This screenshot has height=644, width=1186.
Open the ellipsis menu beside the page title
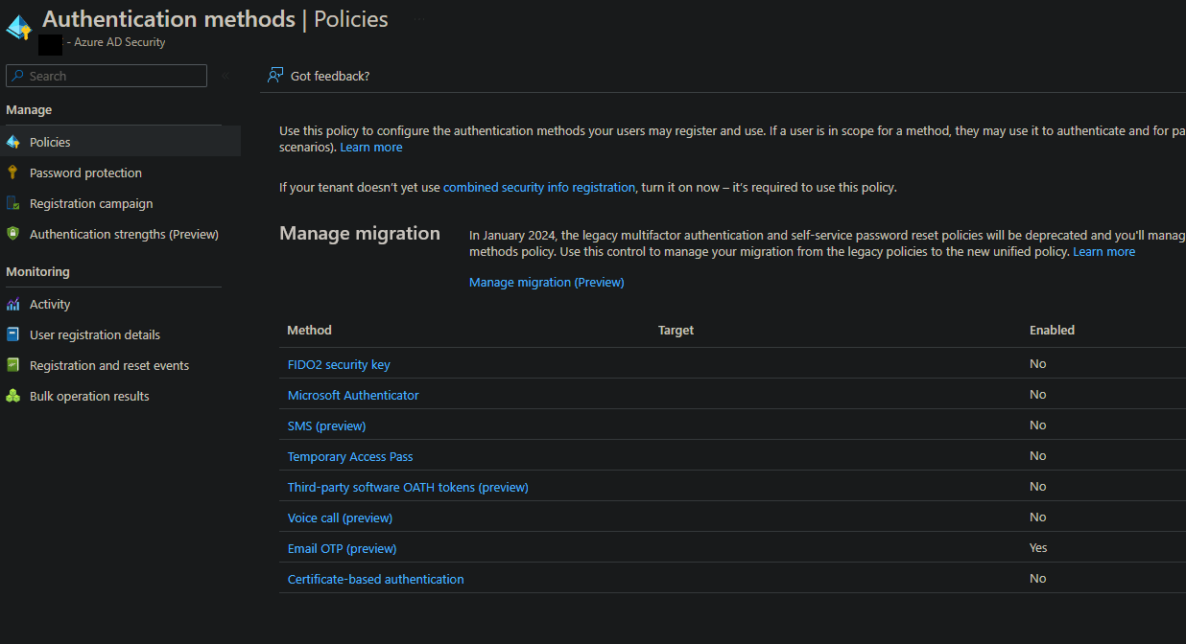[x=418, y=19]
